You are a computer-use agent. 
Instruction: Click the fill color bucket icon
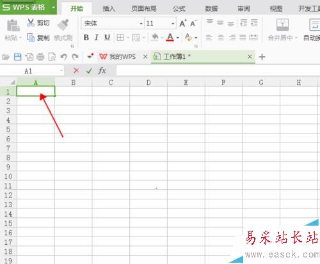coord(155,37)
